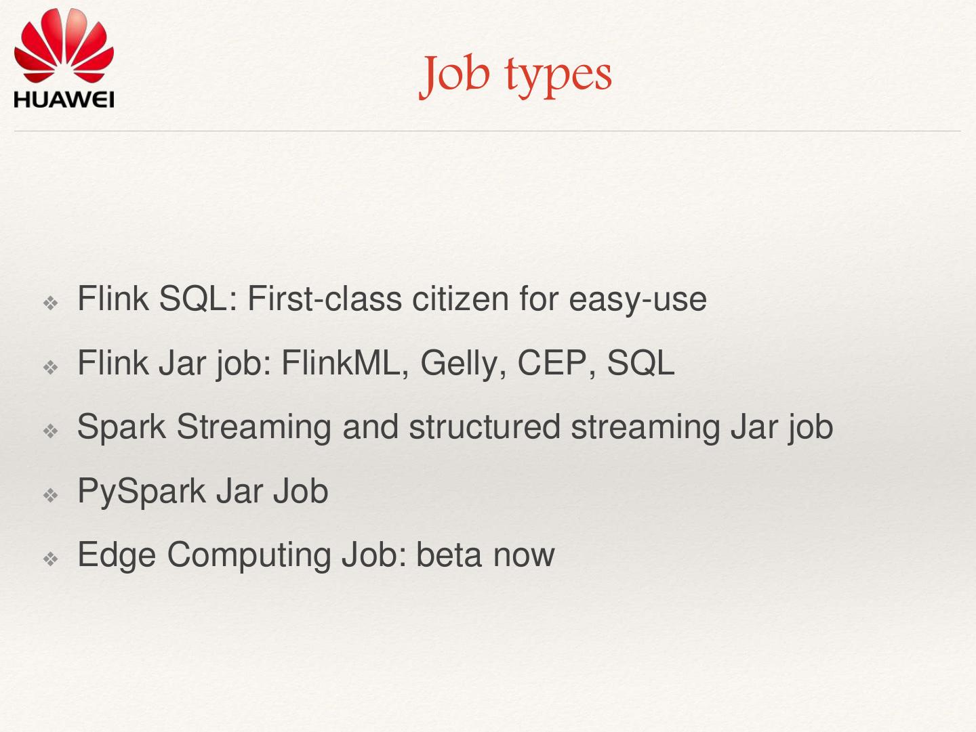Click the 'Flink SQL' text in the first bullet
The image size is (976, 732).
pos(152,299)
